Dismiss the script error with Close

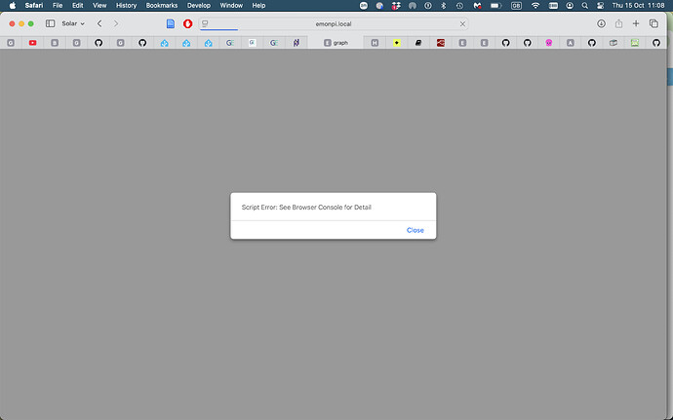pyautogui.click(x=415, y=230)
